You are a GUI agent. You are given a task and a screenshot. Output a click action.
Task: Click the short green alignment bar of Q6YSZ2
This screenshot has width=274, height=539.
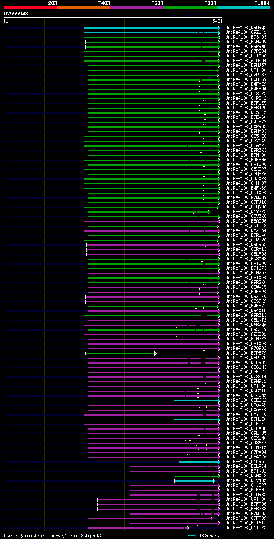(149, 212)
